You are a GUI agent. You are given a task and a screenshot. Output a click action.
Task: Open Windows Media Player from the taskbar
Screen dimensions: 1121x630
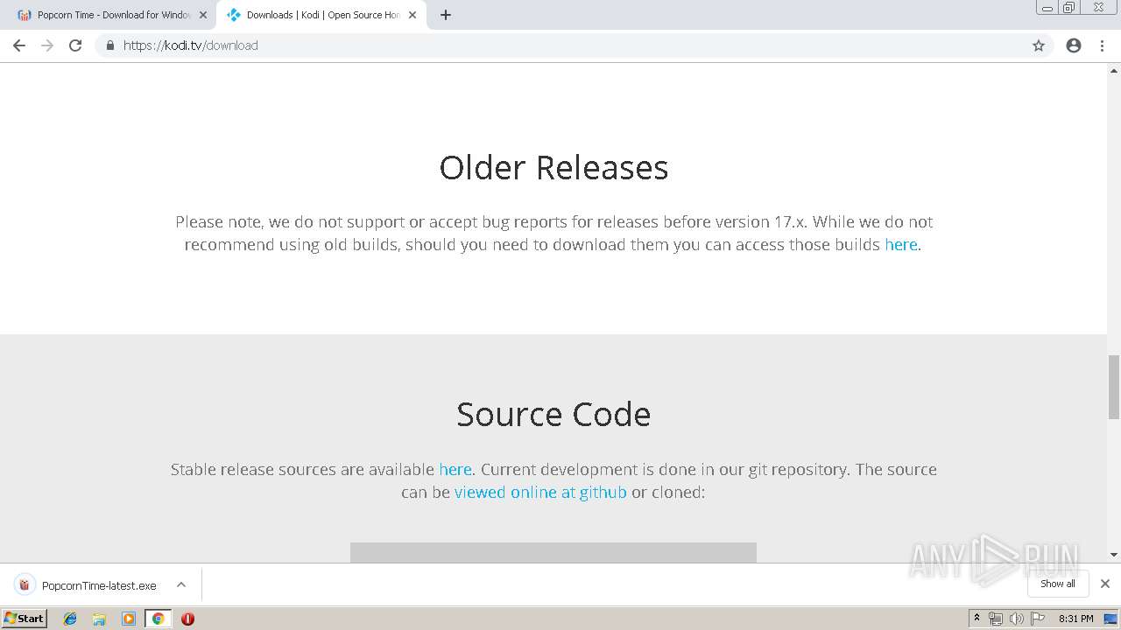coord(129,619)
